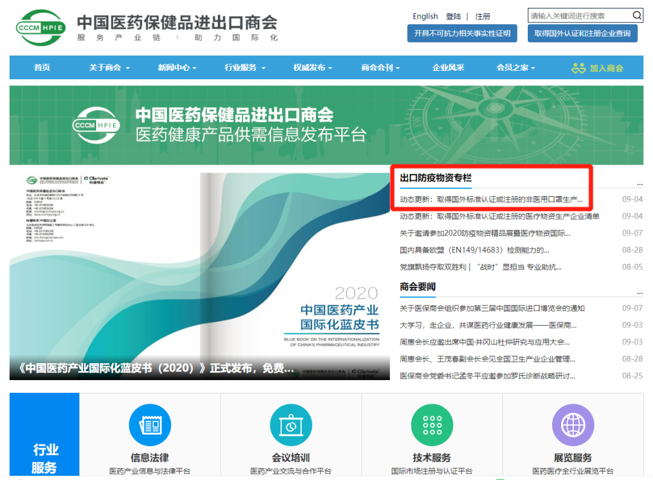653x480 pixels.
Task: Click 取得国外认证和注册企业查询 button
Action: [x=582, y=33]
